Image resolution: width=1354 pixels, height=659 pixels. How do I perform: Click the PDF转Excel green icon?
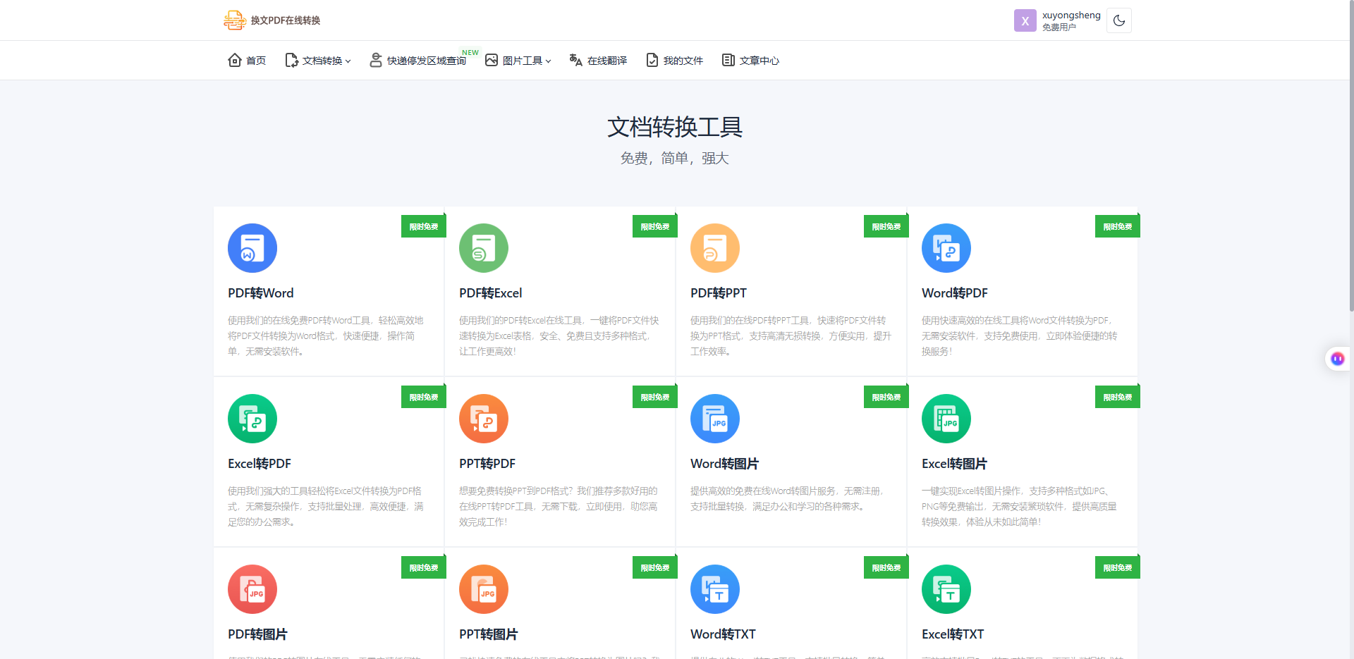click(x=484, y=248)
